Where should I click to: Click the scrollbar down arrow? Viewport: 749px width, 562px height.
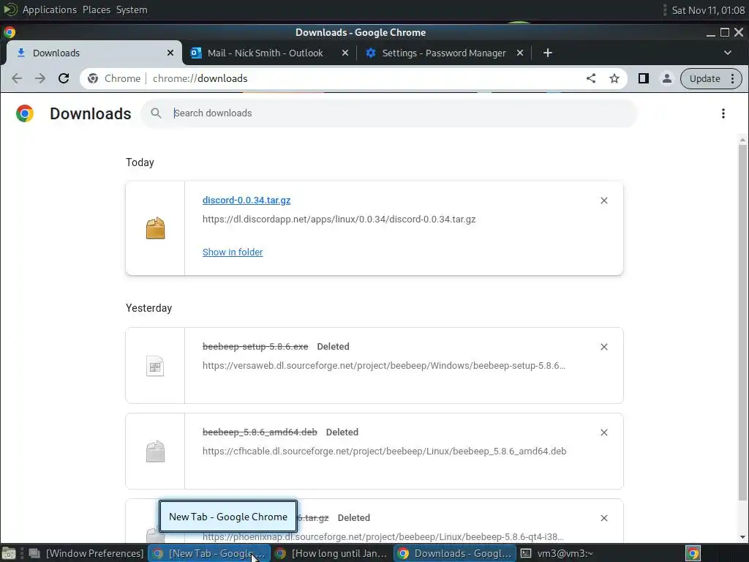(742, 537)
